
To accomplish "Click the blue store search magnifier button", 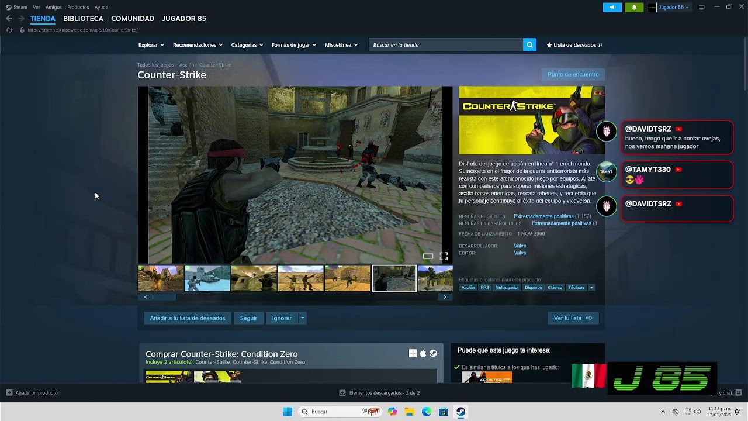I will coord(529,45).
